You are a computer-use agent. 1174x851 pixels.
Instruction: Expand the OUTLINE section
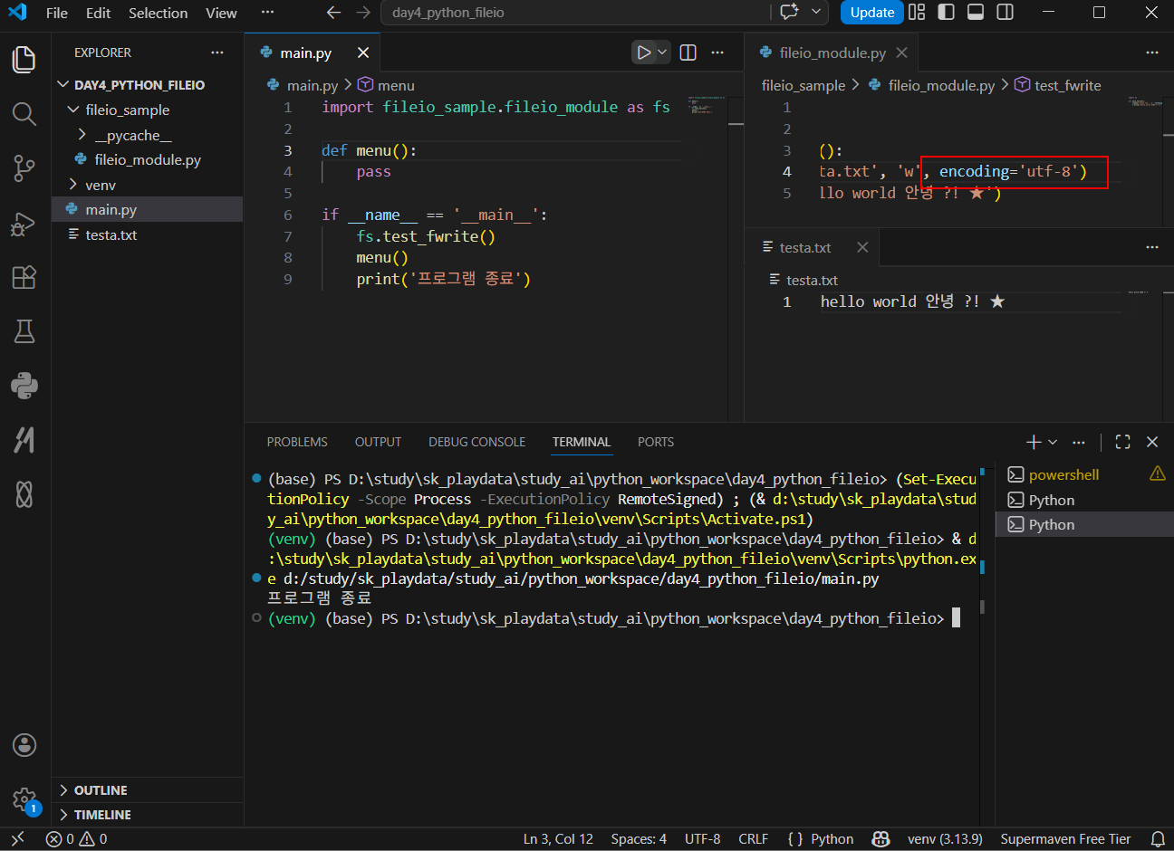148,790
